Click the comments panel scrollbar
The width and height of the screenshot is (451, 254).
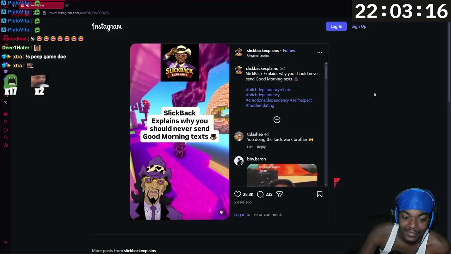(x=326, y=125)
